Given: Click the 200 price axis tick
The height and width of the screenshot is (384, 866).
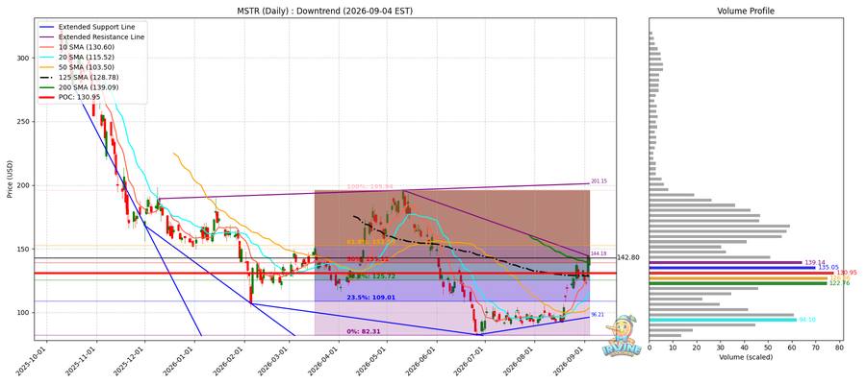Looking at the screenshot, I should click(x=23, y=185).
